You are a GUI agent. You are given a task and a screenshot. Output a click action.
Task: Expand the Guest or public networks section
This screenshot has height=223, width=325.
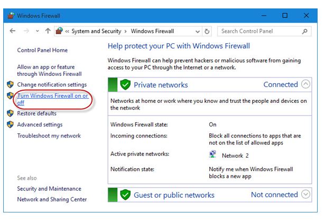[305, 195]
